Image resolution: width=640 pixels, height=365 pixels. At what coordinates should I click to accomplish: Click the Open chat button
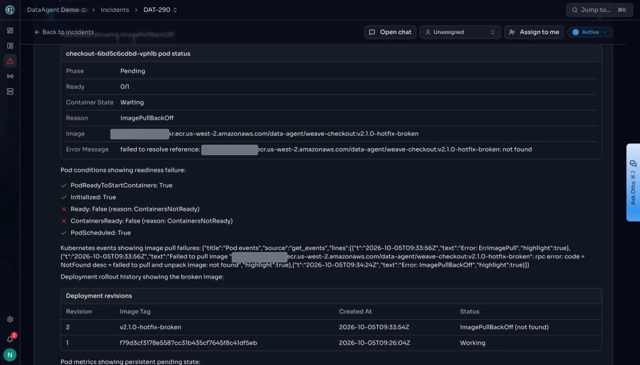pos(390,32)
